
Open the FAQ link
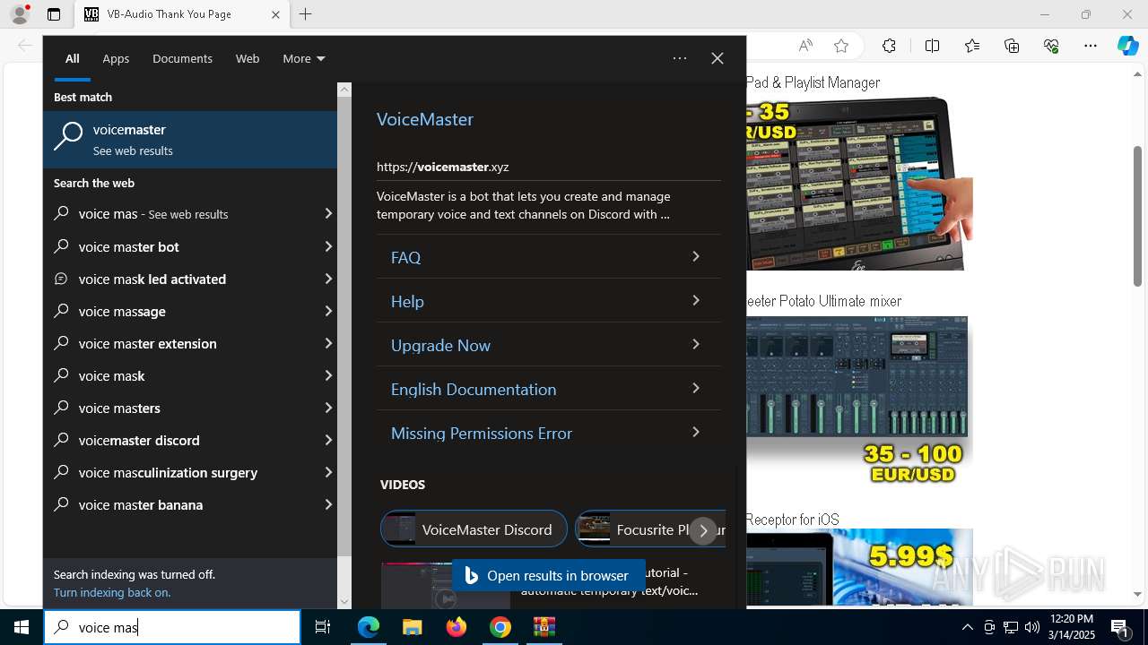pos(548,257)
